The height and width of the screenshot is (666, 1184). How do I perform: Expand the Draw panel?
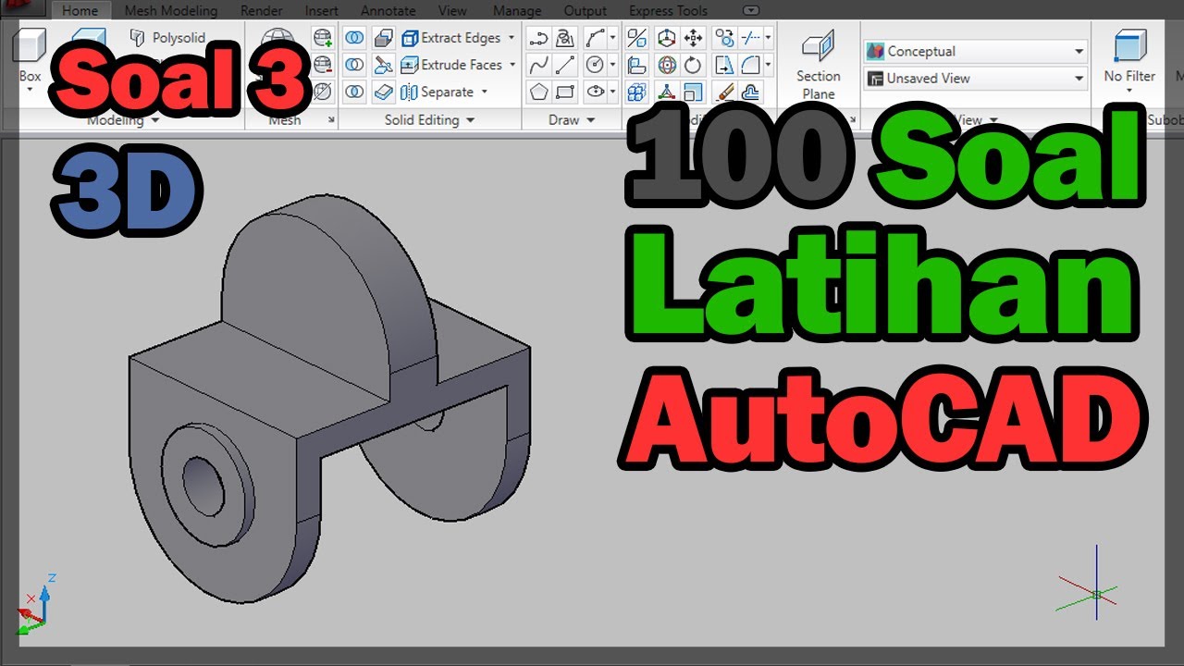click(x=570, y=120)
